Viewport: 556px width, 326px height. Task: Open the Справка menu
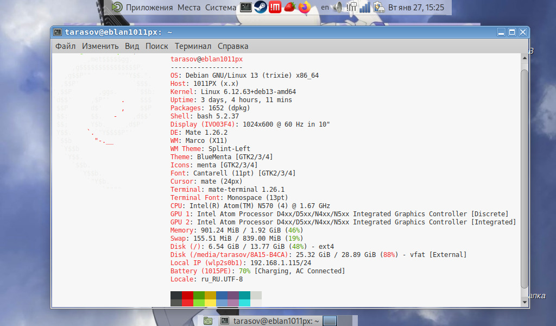233,46
